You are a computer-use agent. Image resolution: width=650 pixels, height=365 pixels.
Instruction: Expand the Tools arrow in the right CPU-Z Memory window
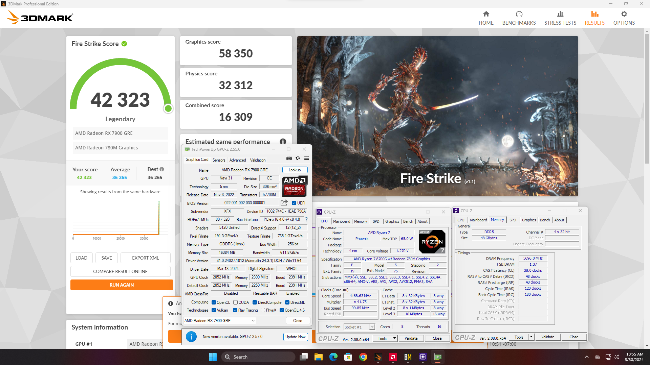coord(531,337)
